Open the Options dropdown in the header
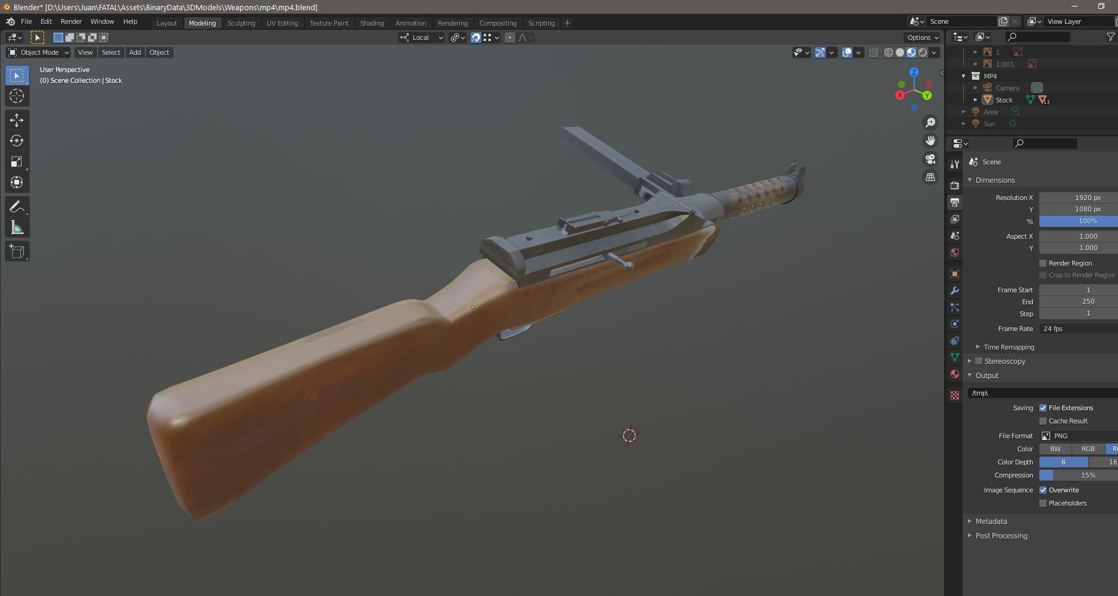The height and width of the screenshot is (596, 1118). coord(923,38)
